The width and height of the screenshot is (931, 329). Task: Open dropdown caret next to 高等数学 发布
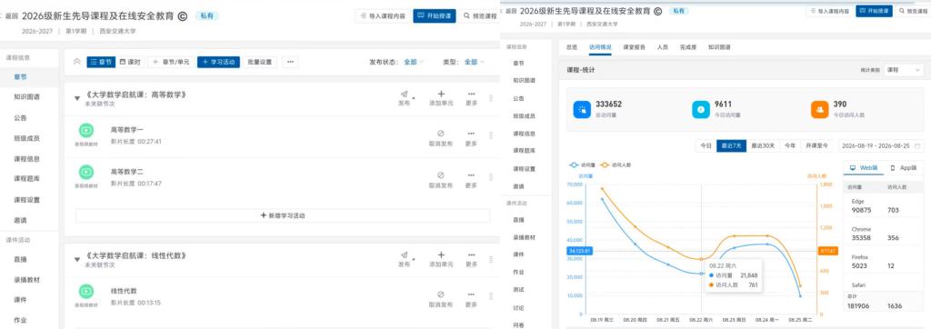tap(414, 98)
